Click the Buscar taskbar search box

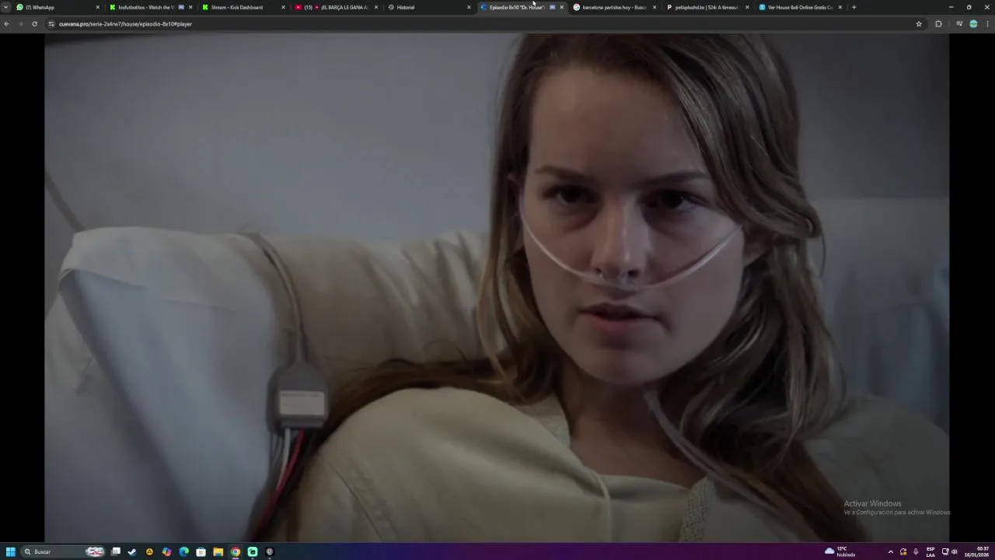click(64, 551)
